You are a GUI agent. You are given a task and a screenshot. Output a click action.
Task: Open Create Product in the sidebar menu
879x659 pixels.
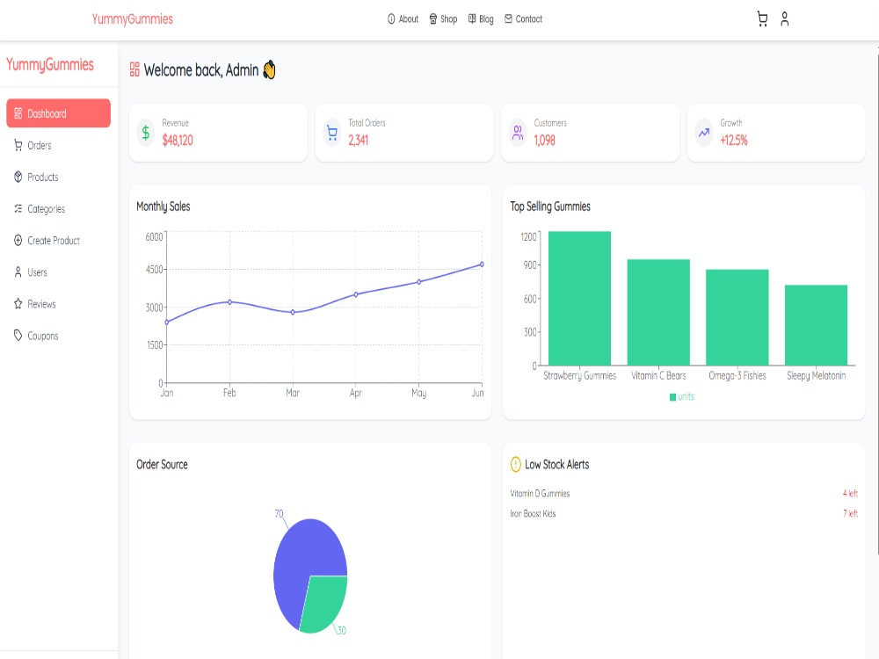coord(58,241)
